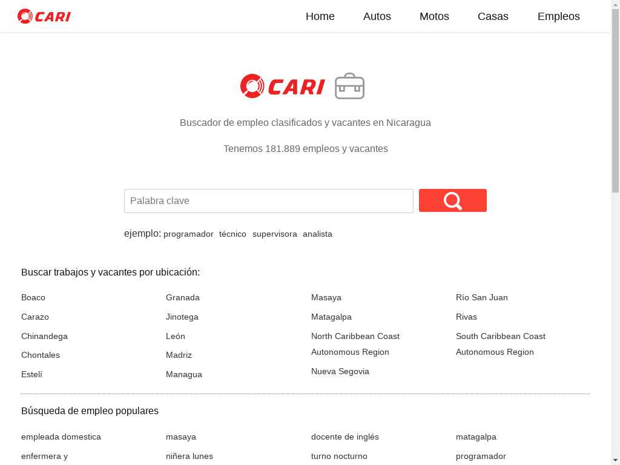Screen dimensions: 620x465
Task: Open the Chinandega location link
Action: [44, 336]
